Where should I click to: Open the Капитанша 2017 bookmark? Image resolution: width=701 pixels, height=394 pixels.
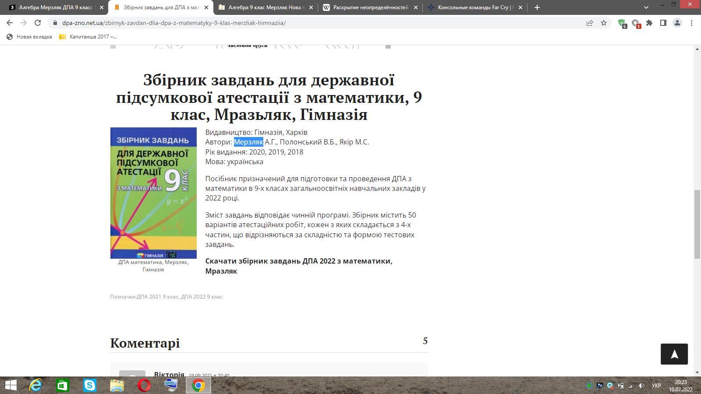pos(88,37)
